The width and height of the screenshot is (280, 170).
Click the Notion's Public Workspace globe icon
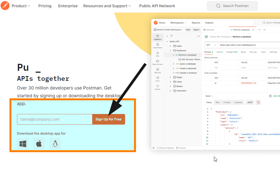point(155,30)
